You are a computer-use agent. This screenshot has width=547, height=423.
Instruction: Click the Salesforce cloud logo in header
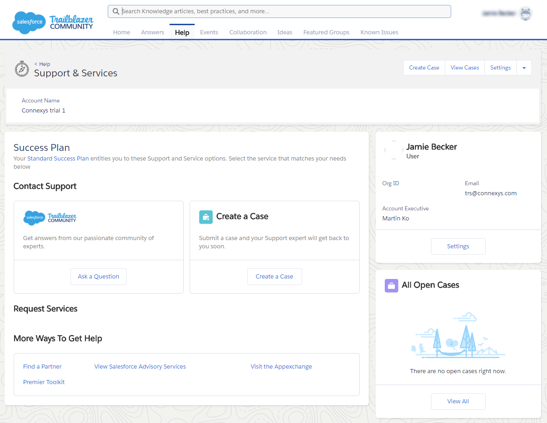[29, 22]
